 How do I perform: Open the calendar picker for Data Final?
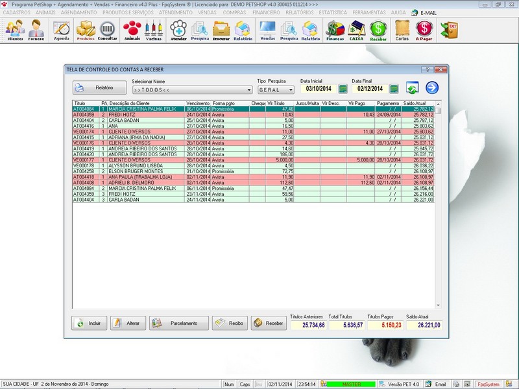tap(393, 88)
